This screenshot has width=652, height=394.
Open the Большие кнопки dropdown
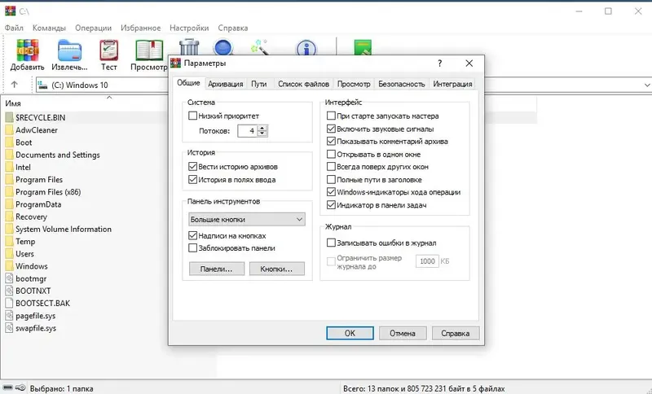[247, 219]
